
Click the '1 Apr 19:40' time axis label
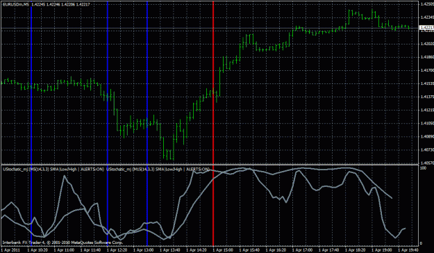(x=408, y=250)
